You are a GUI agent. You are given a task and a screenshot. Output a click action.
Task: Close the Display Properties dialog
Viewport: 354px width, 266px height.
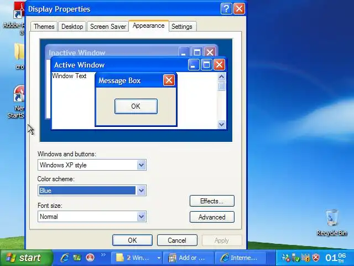coord(239,9)
